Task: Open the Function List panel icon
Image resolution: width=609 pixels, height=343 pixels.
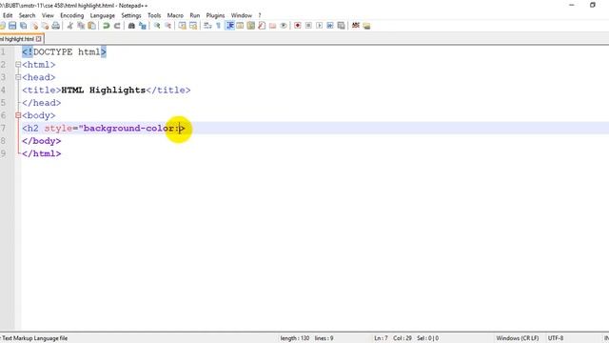Action: pos(262,26)
